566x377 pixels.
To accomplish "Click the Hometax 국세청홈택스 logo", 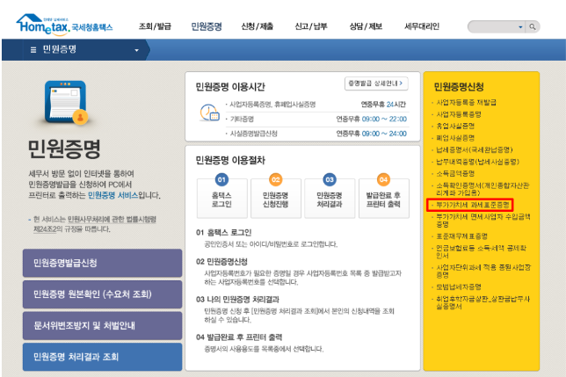I will tap(65, 25).
